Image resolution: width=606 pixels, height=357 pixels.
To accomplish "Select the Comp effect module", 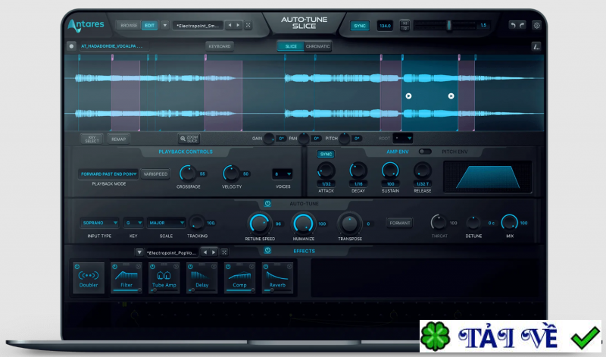I will pos(239,278).
